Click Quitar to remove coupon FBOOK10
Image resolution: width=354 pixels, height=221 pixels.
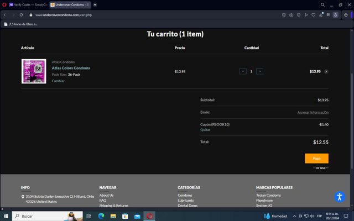(x=205, y=130)
